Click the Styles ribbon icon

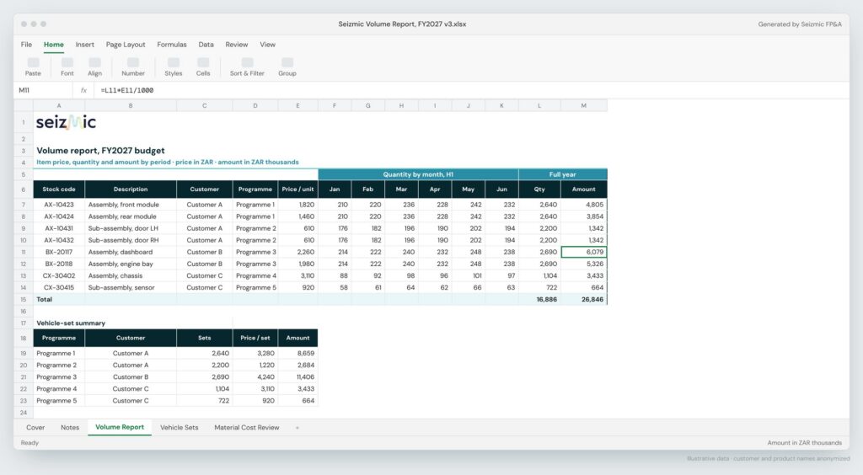coord(174,62)
